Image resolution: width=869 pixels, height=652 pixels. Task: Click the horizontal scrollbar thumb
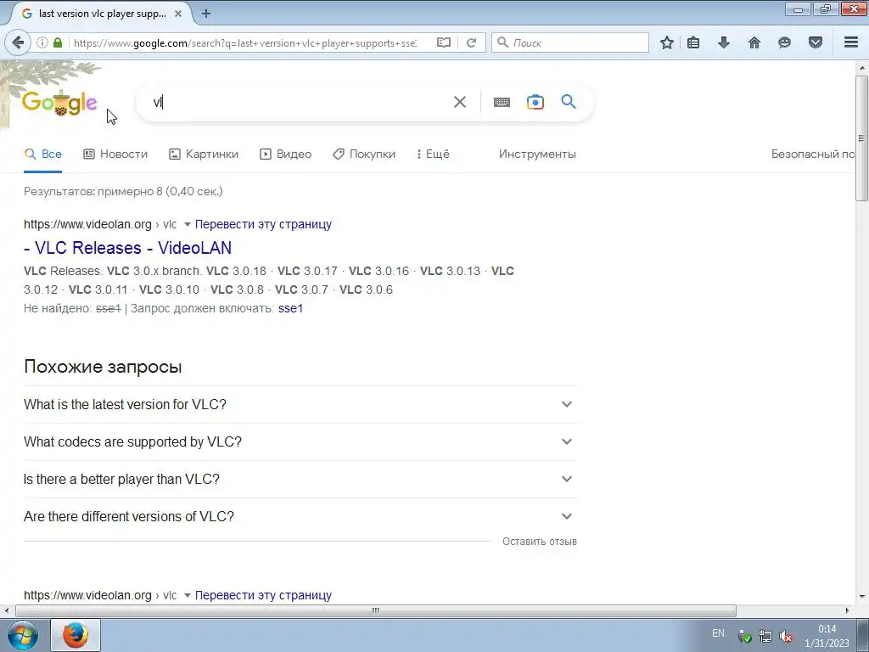coord(376,610)
